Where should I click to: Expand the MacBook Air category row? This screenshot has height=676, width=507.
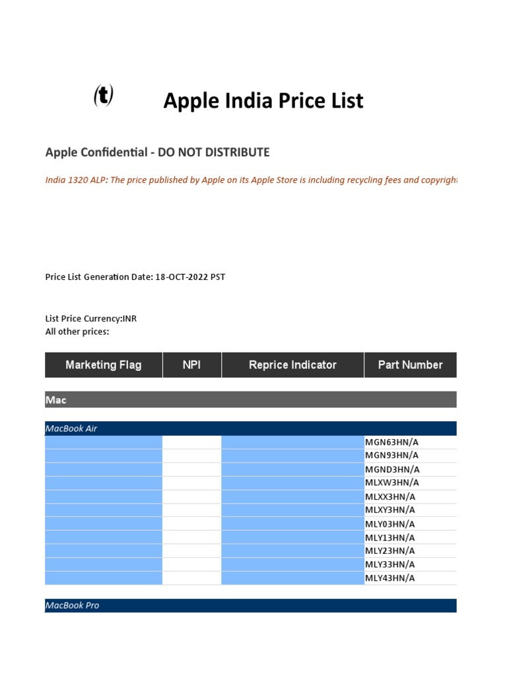coord(251,428)
